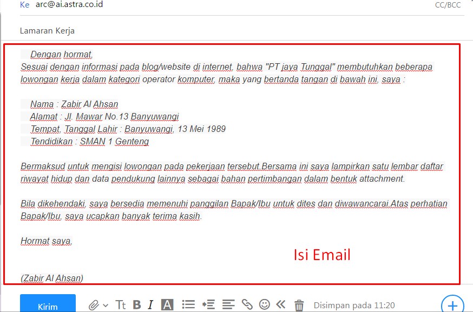Attach a file using the paperclip icon
473x312 pixels.
click(94, 304)
